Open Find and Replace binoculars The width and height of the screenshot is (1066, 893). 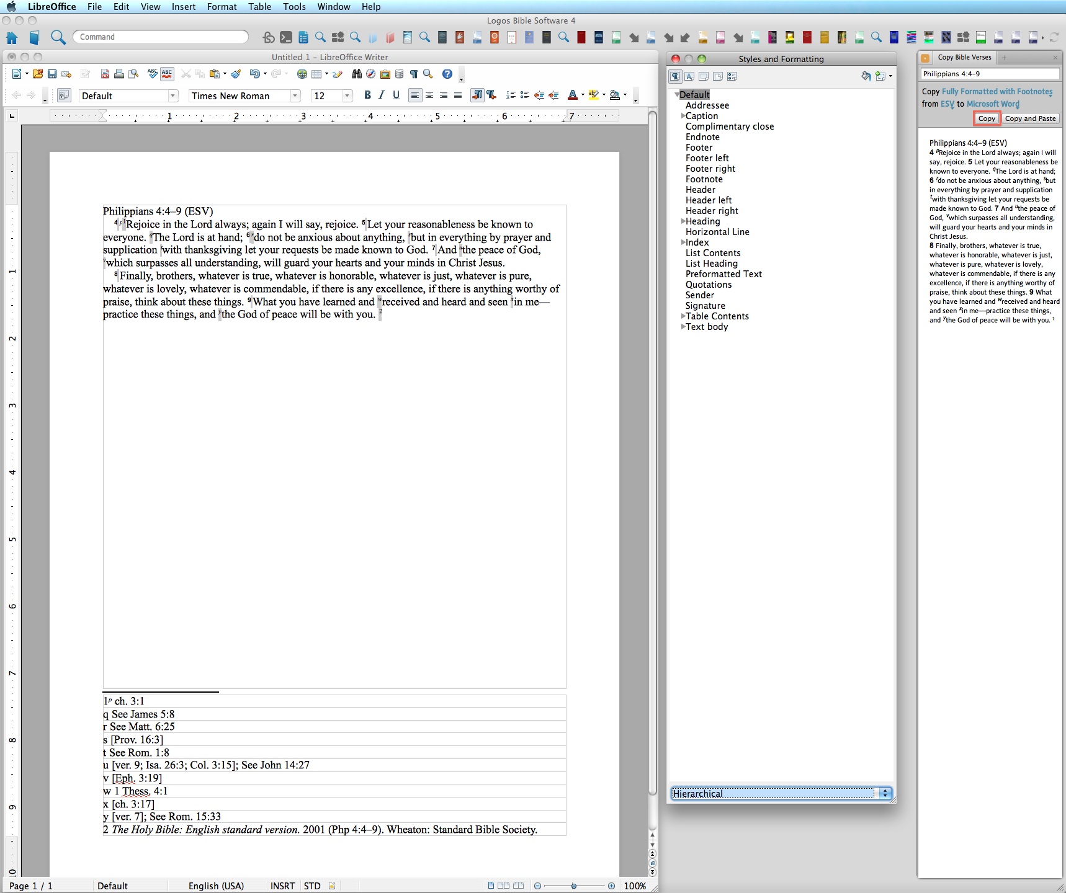(x=356, y=74)
